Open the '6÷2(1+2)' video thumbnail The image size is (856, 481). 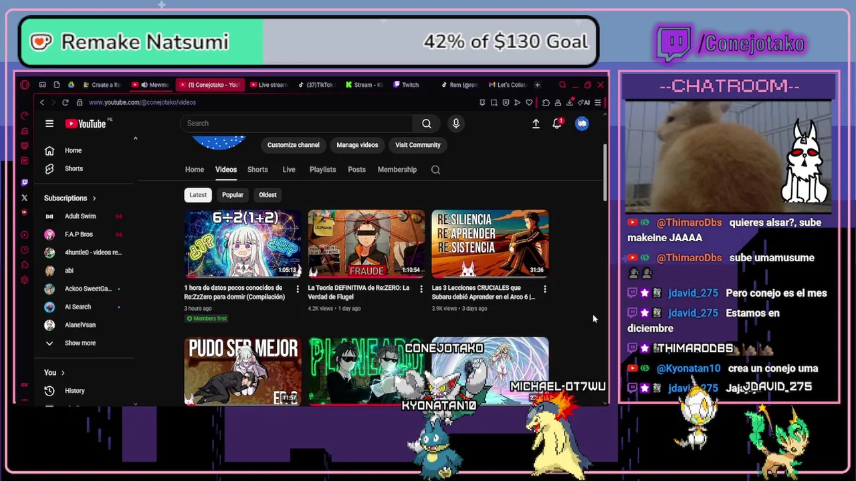(243, 244)
